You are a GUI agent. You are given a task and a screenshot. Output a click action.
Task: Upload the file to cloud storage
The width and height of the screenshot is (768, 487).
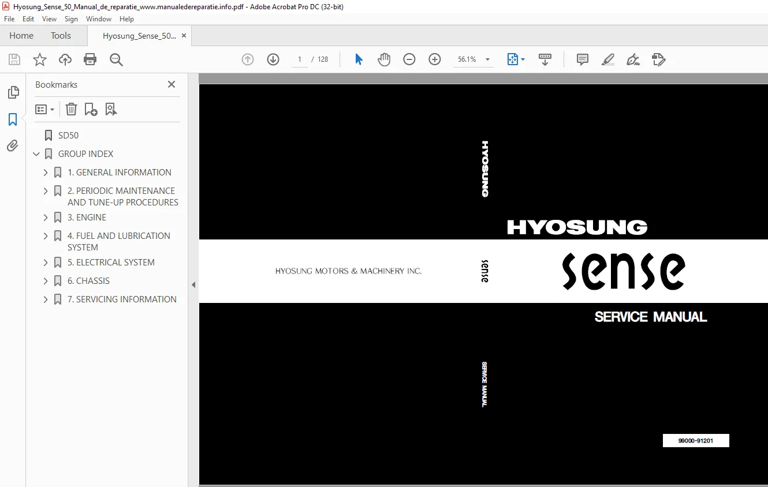point(65,59)
